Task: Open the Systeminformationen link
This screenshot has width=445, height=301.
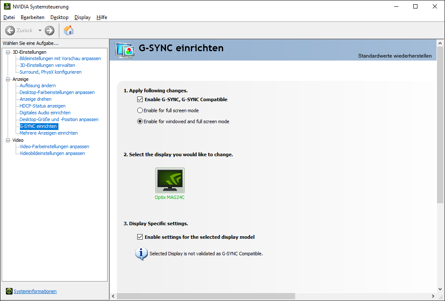Action: pyautogui.click(x=35, y=291)
